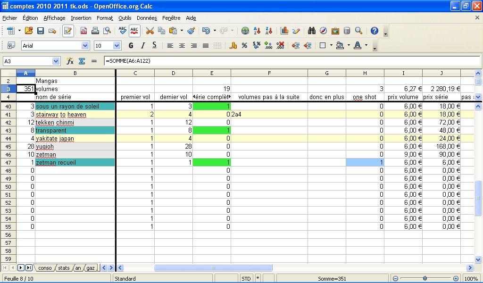Switch to the stats sheet tab
Image resolution: width=483 pixels, height=283 pixels.
click(x=64, y=268)
